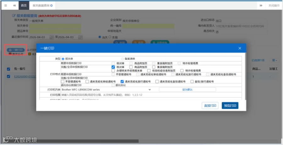This screenshot has width=283, height=145.
Task: Open calendar icon for start date 2026-04-03
Action: coord(52,37)
